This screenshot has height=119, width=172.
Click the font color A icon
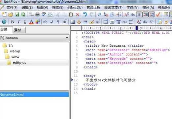click(x=31, y=22)
